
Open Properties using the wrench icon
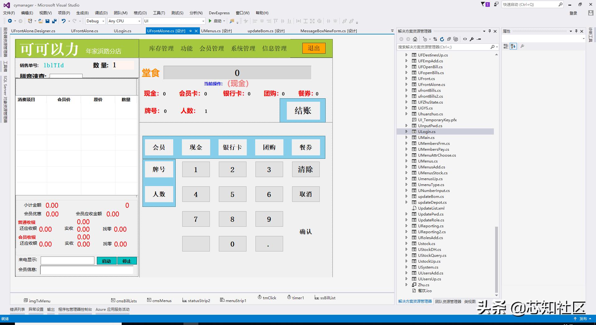472,39
